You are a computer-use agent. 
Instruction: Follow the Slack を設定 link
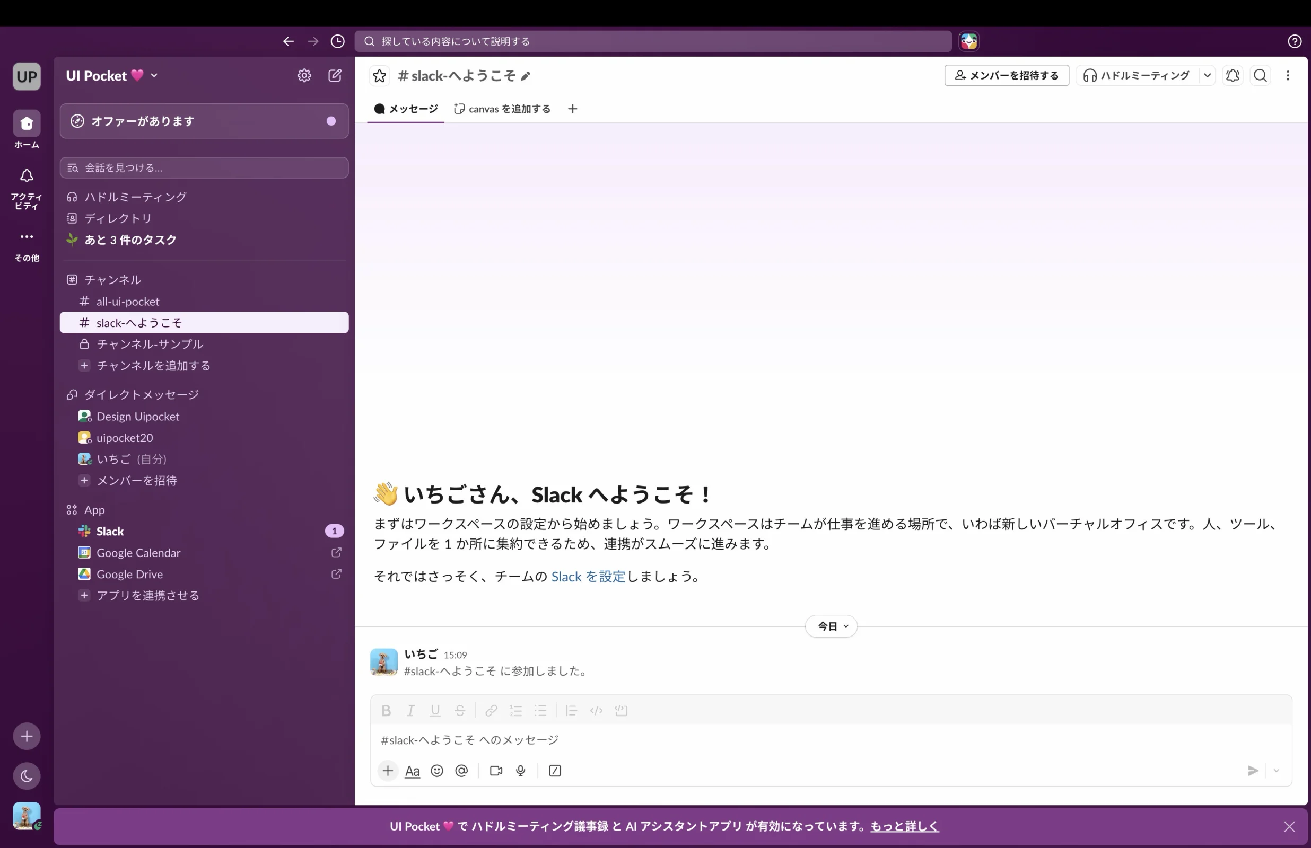pyautogui.click(x=588, y=577)
